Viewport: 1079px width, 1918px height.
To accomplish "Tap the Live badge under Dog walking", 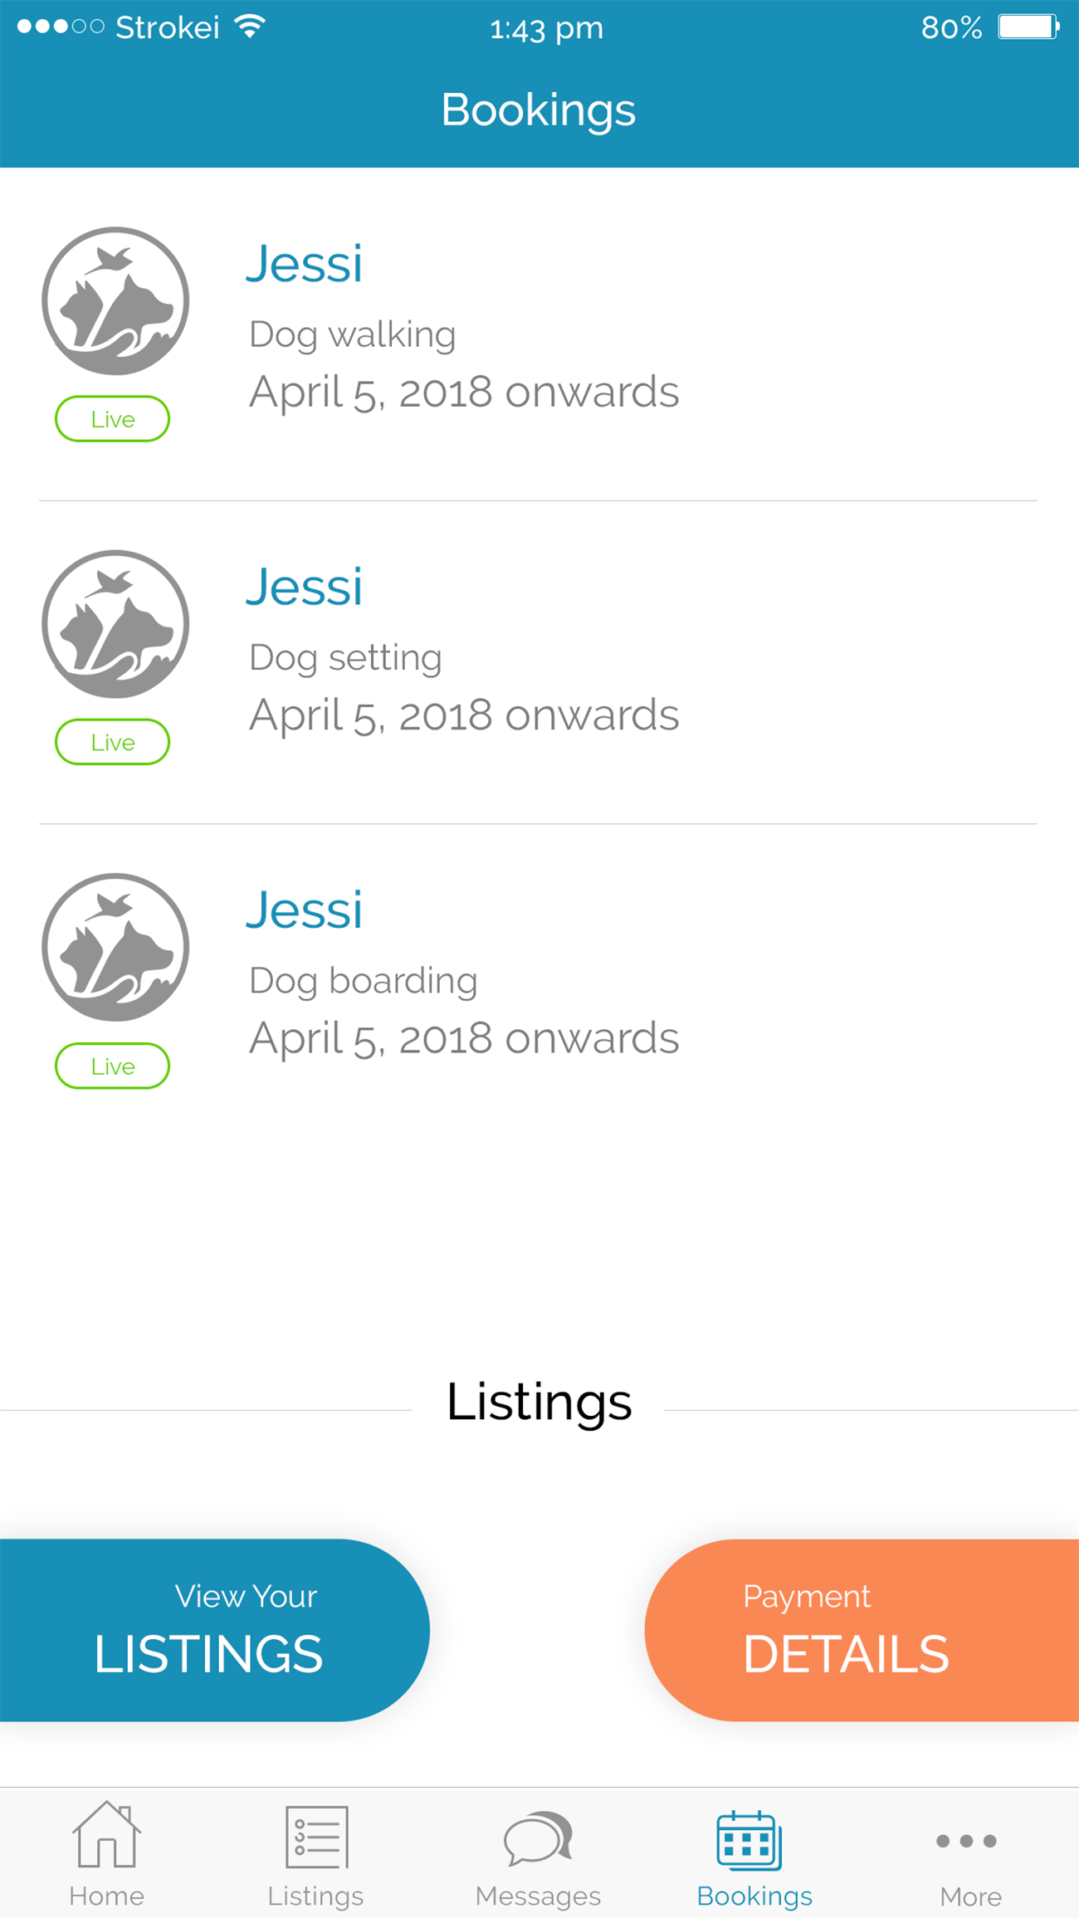I will coord(113,419).
